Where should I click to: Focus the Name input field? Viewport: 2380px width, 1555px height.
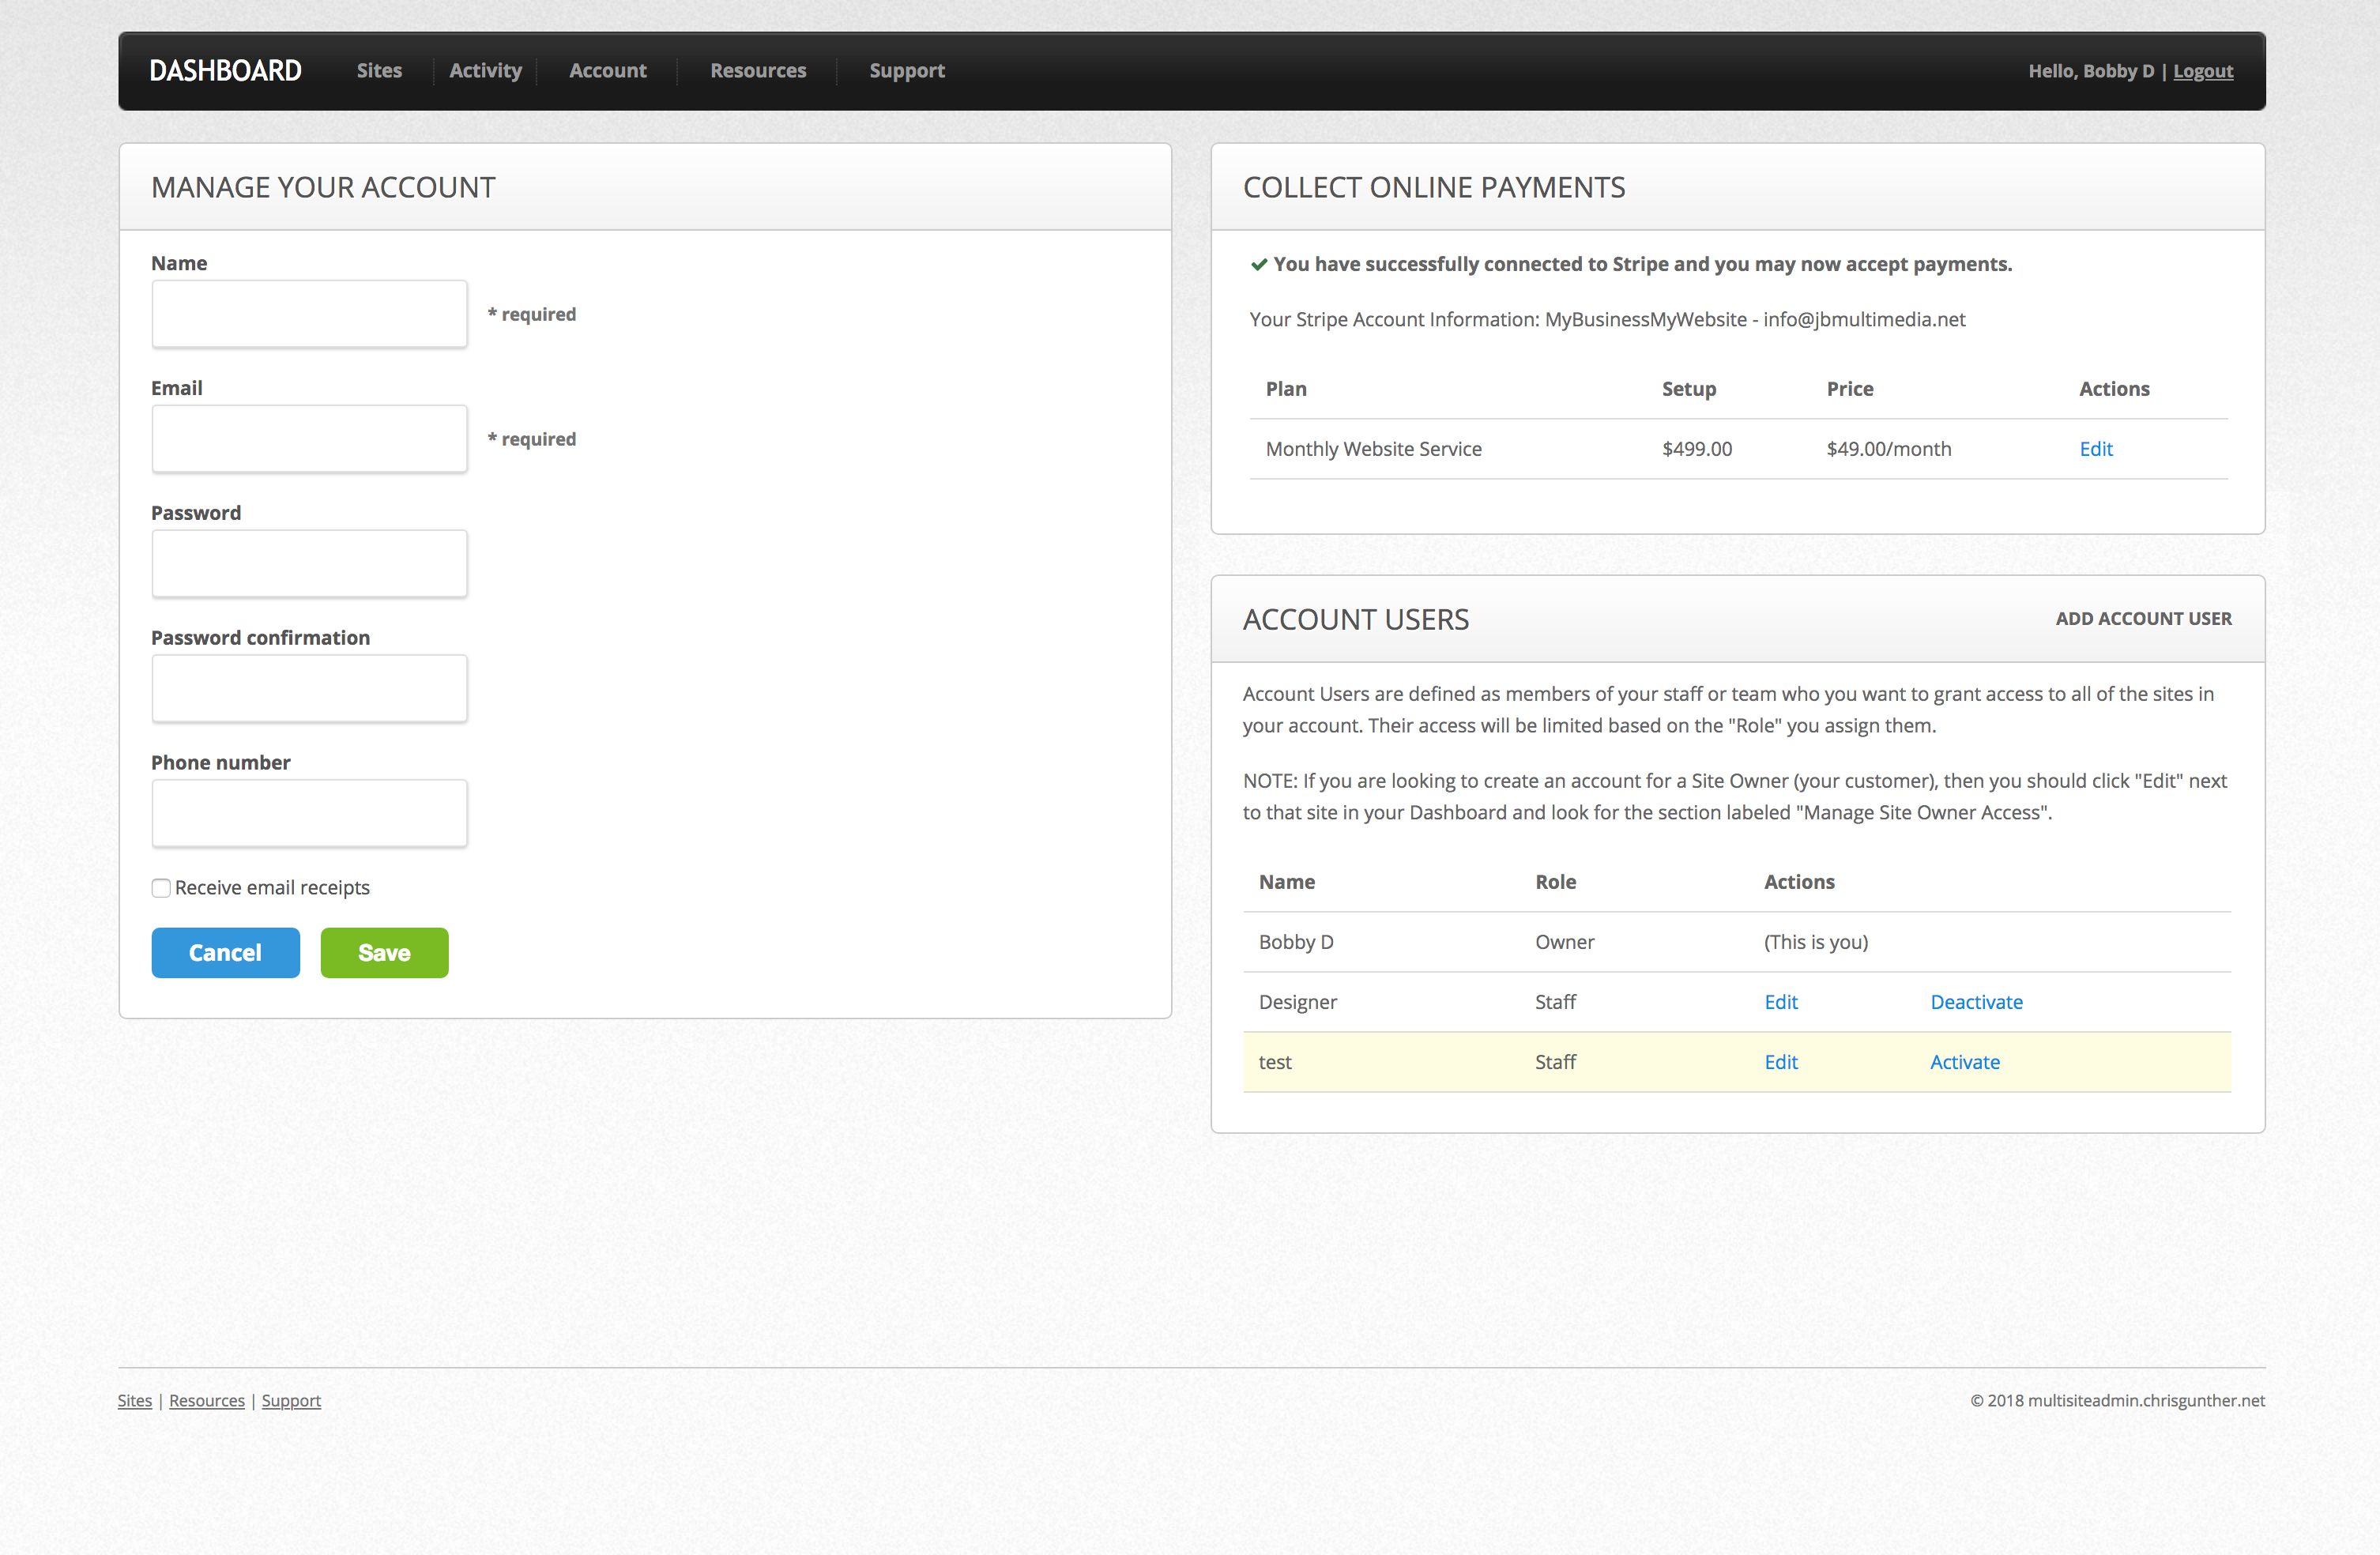click(x=309, y=314)
